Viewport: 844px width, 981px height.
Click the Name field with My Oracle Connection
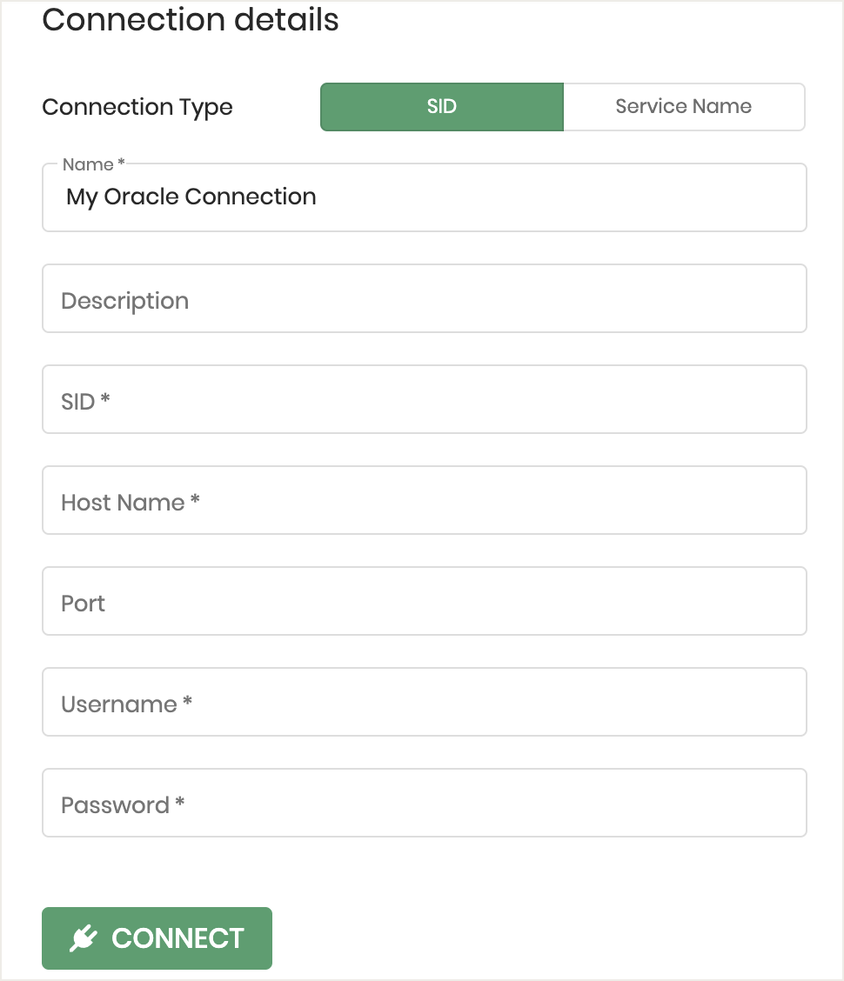click(x=425, y=197)
